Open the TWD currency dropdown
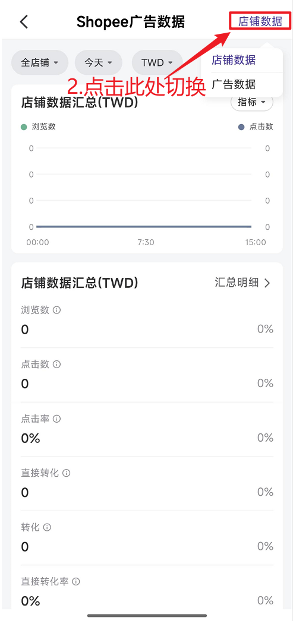 tap(157, 62)
